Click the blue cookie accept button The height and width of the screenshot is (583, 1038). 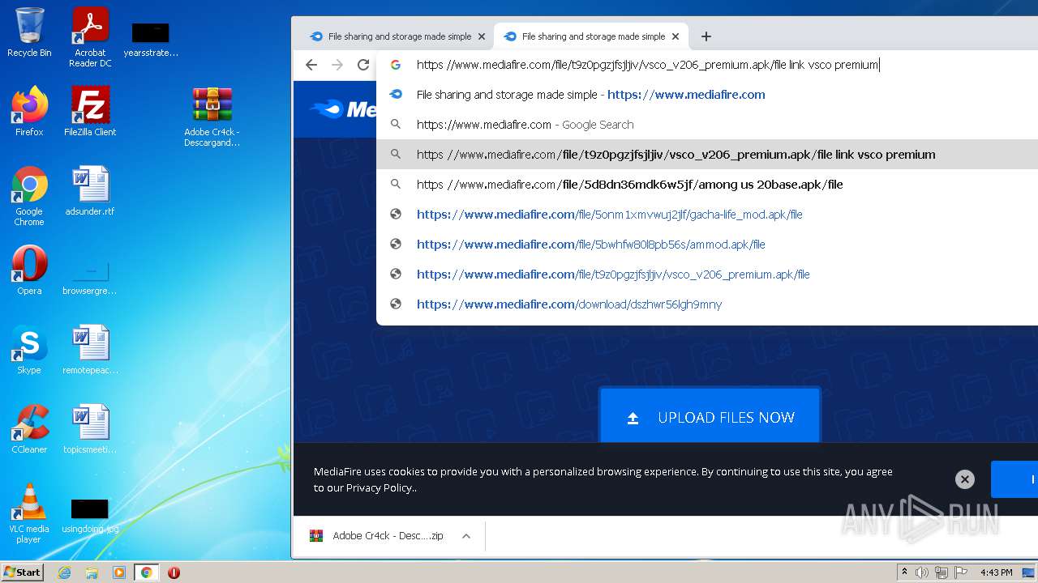[1014, 479]
